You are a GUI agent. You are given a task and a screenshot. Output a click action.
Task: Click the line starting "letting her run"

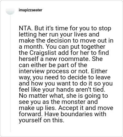click(59, 34)
